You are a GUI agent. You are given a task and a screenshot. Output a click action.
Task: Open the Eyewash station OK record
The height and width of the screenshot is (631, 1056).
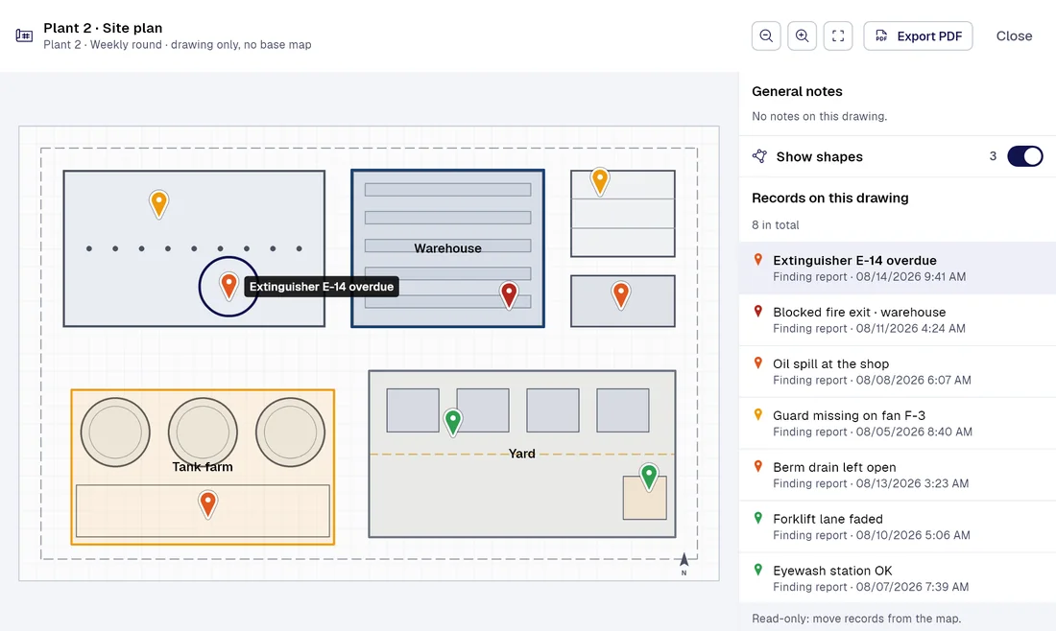tap(897, 578)
